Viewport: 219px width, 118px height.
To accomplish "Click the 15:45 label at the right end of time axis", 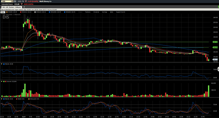I will pos(203,117).
